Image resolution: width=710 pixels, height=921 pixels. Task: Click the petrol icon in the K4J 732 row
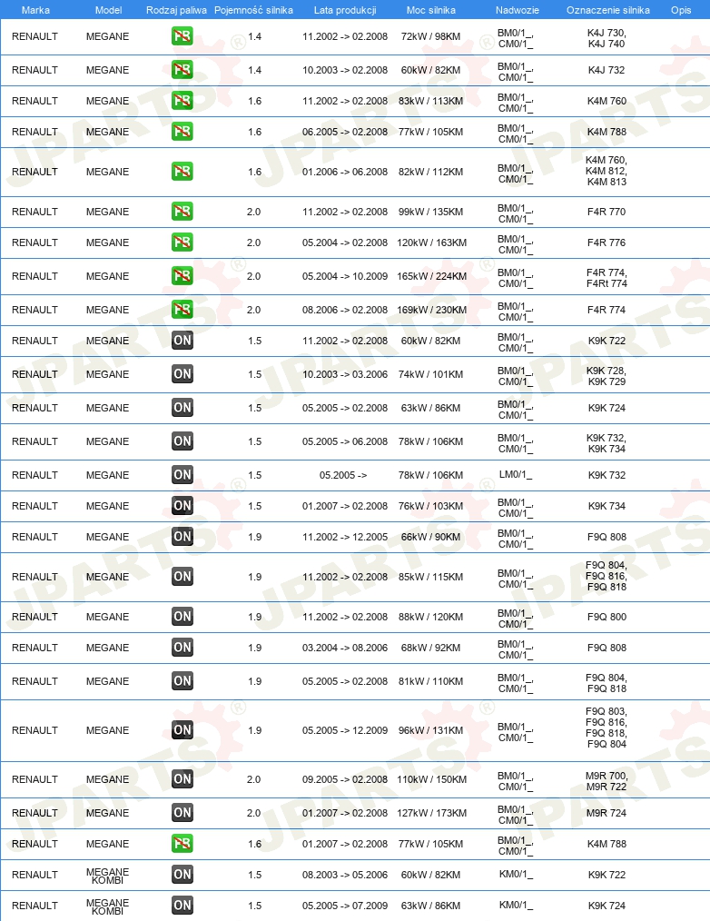(x=182, y=70)
